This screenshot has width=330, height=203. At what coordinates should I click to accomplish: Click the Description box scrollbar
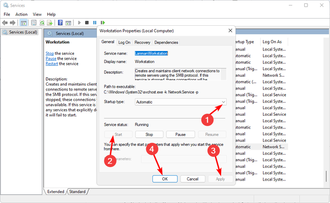tap(224, 74)
